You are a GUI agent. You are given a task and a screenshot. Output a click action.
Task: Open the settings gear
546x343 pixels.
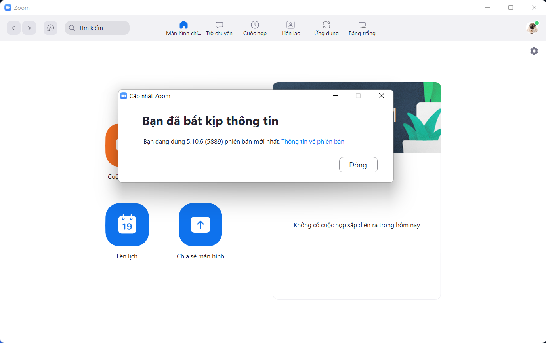click(534, 51)
